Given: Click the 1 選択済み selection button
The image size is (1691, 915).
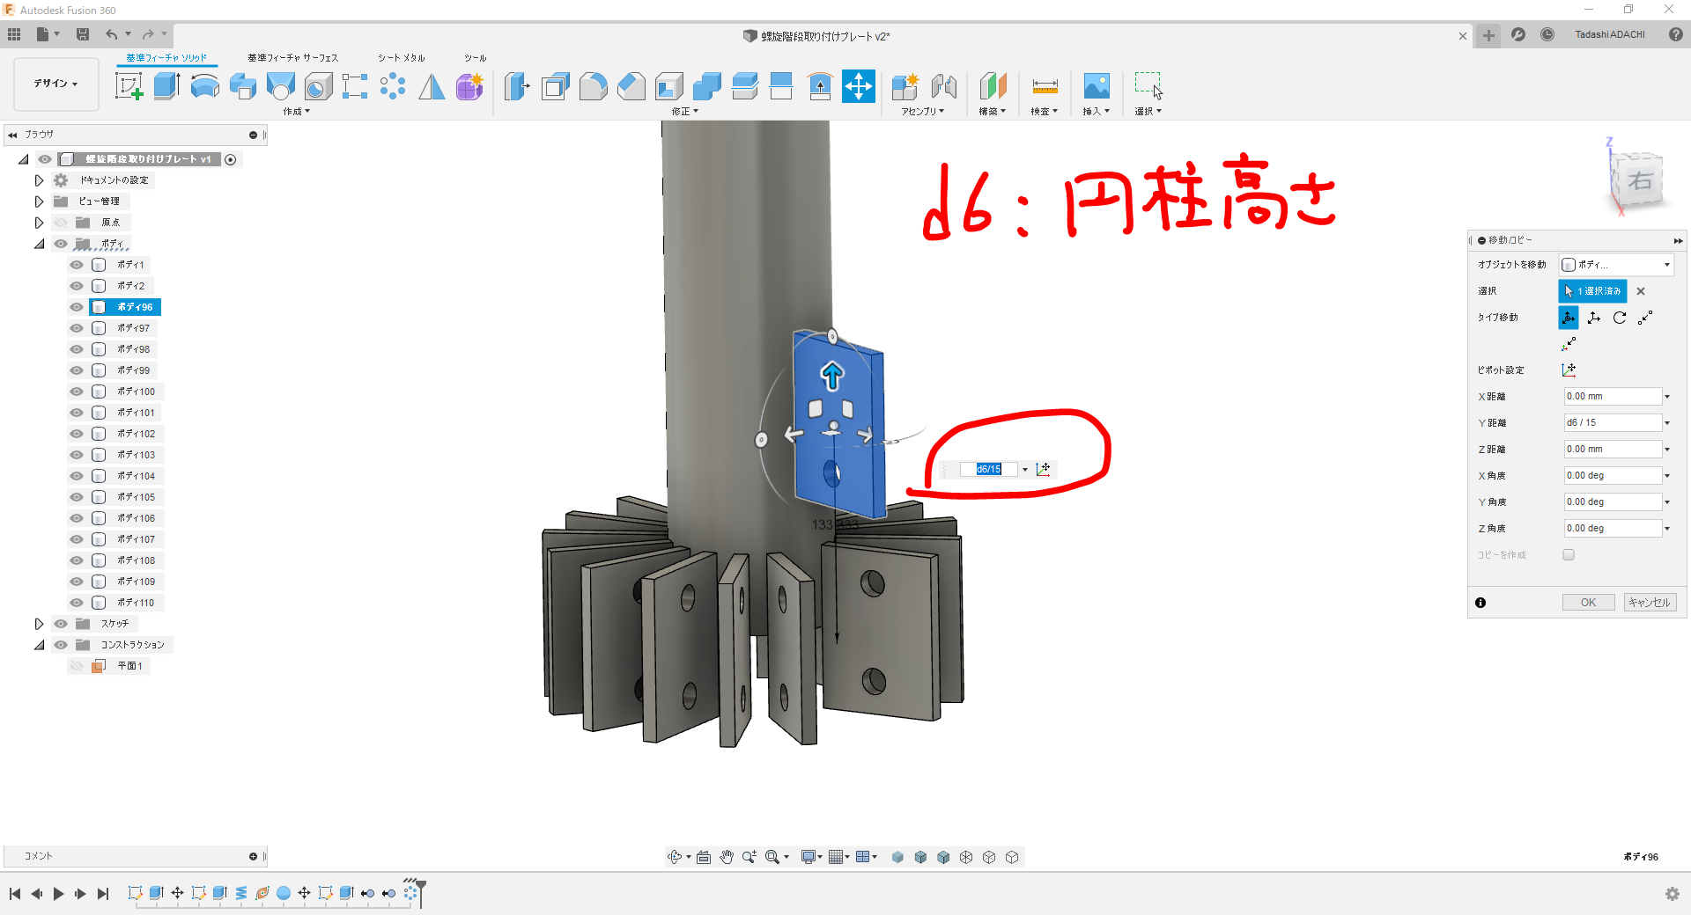Looking at the screenshot, I should (1592, 291).
